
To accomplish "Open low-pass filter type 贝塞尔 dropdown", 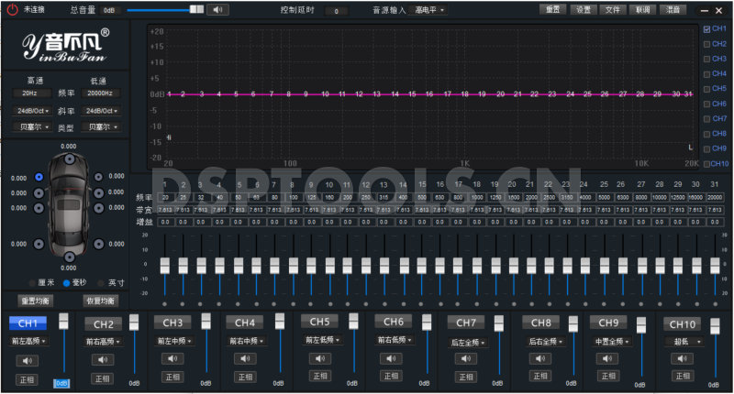I will (x=101, y=127).
